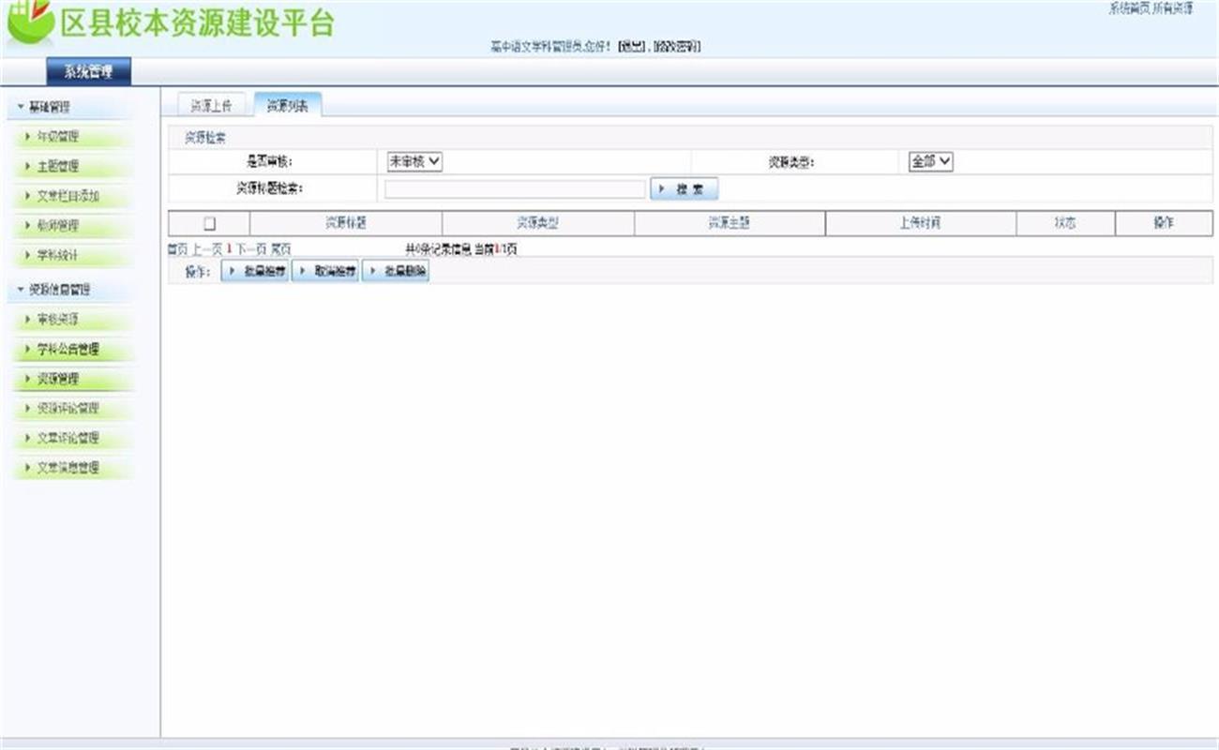
Task: Open the 是否审核 dropdown showing 未审核
Action: pyautogui.click(x=415, y=161)
